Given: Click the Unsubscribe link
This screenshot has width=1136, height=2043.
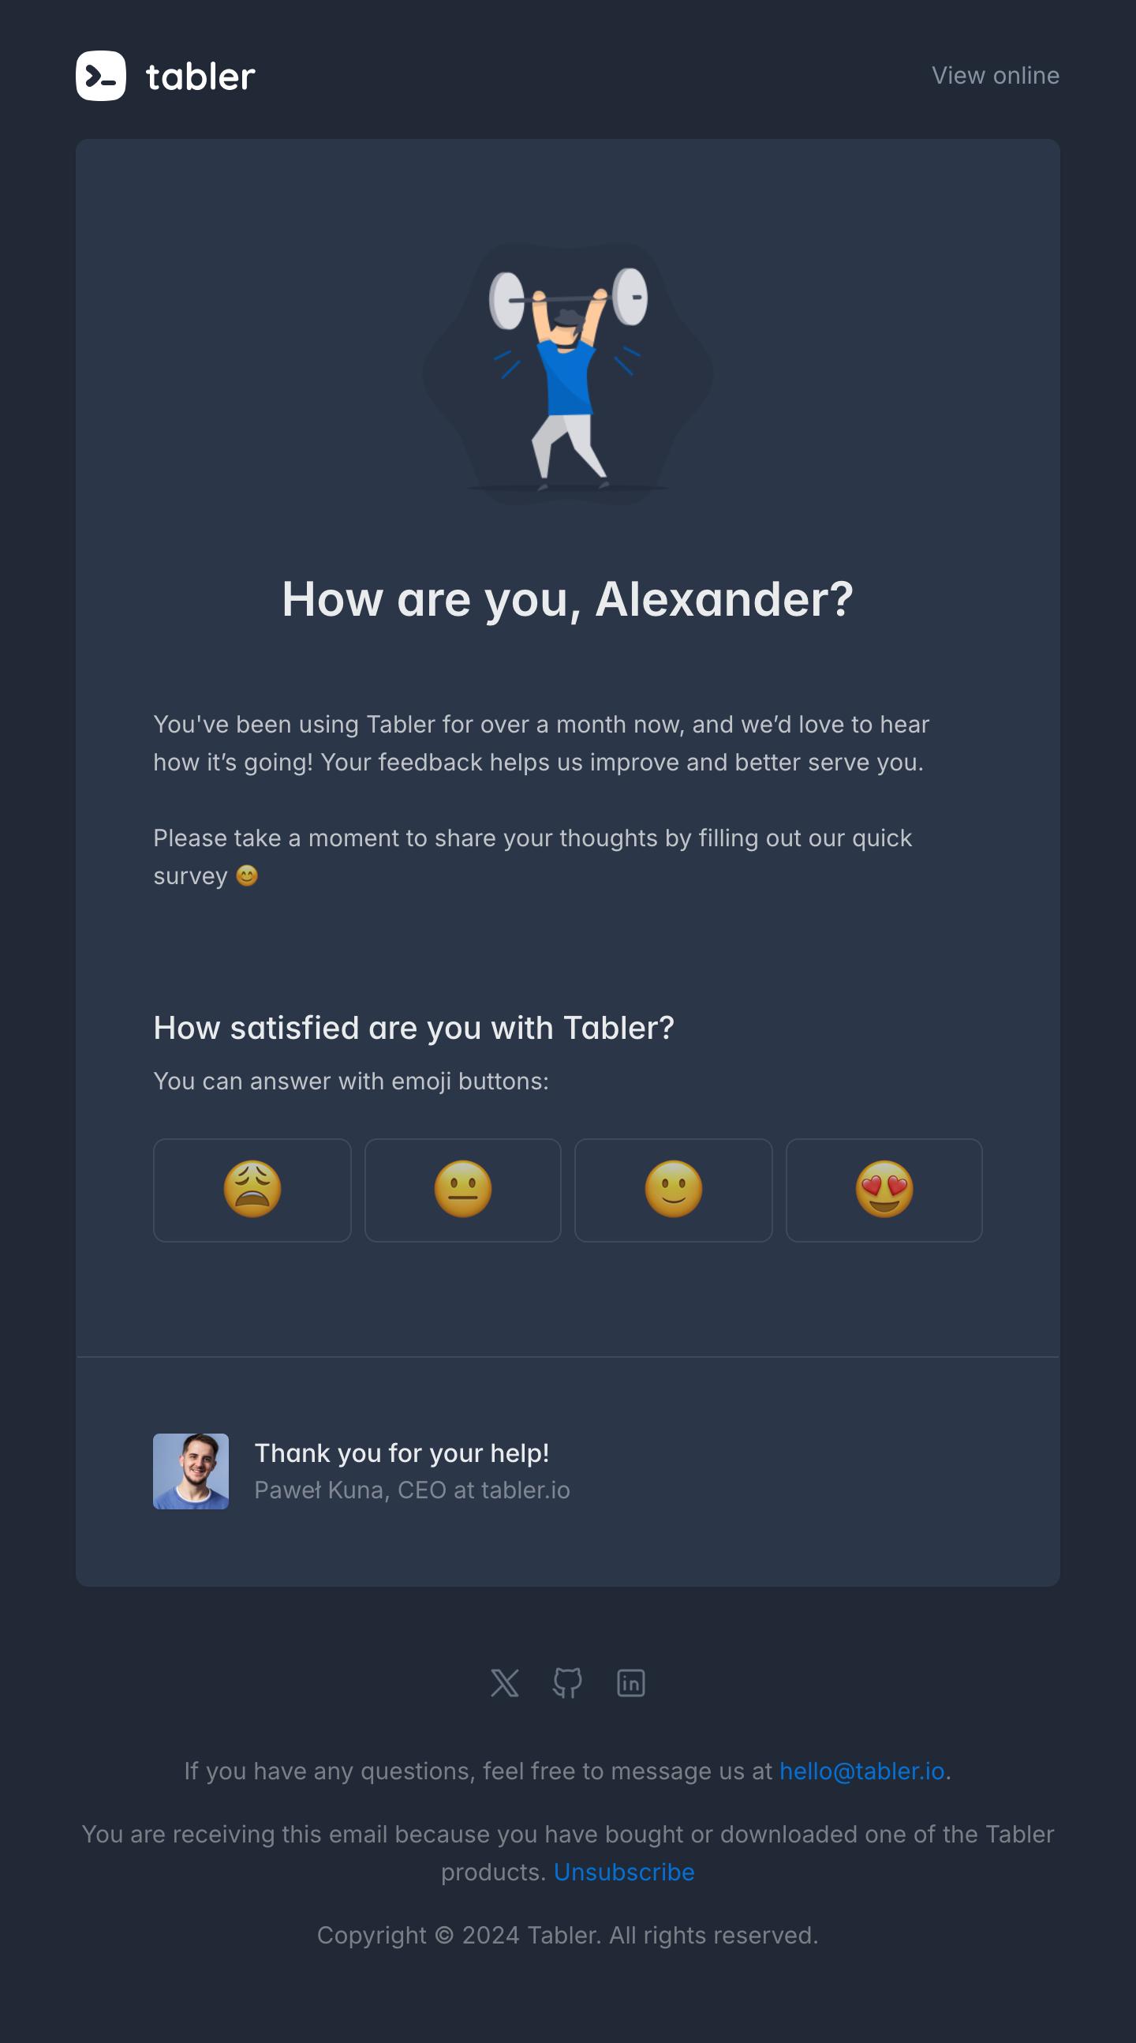Looking at the screenshot, I should point(624,1872).
